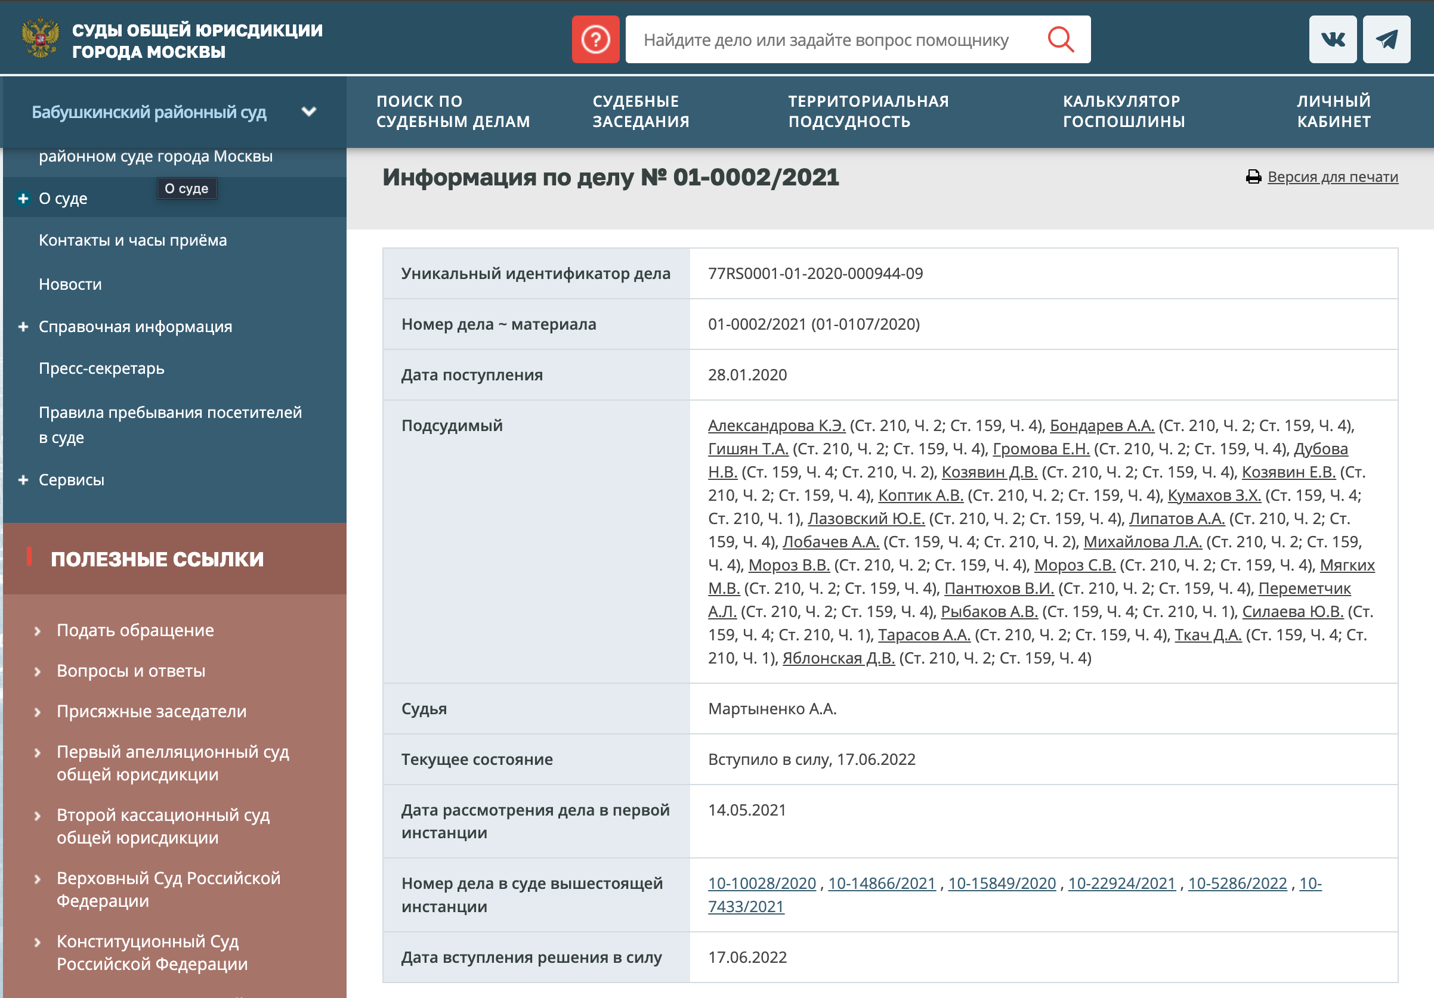This screenshot has height=998, width=1434.
Task: Open higher court case 10-10028/2020
Action: pyautogui.click(x=762, y=883)
